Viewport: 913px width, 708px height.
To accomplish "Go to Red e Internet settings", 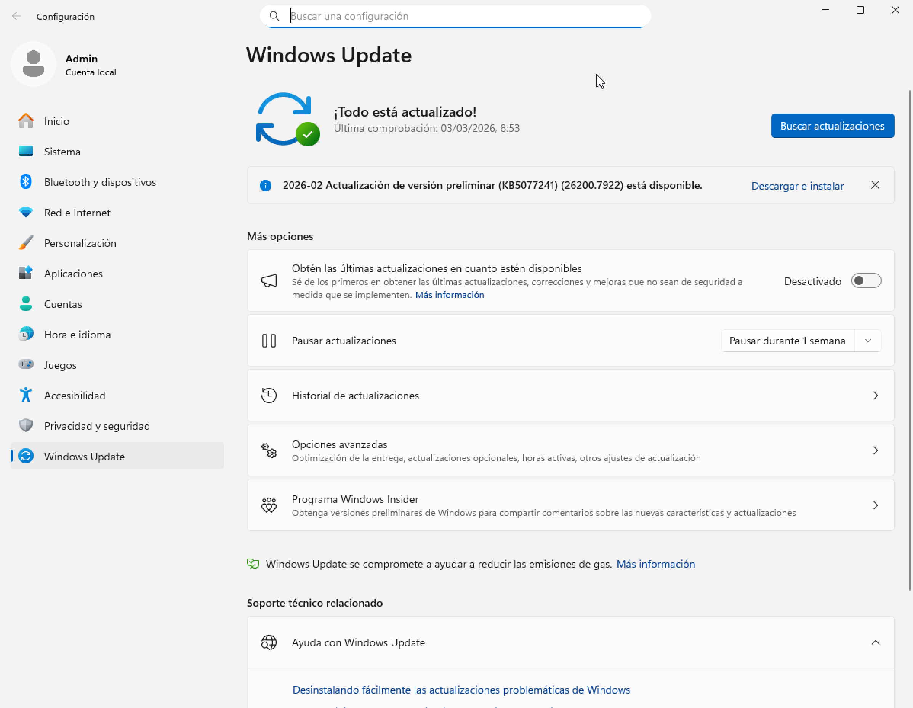I will pyautogui.click(x=117, y=212).
